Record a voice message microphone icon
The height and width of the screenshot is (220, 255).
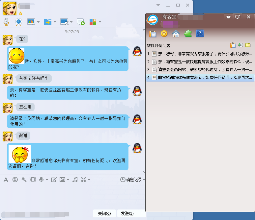click(x=42, y=180)
